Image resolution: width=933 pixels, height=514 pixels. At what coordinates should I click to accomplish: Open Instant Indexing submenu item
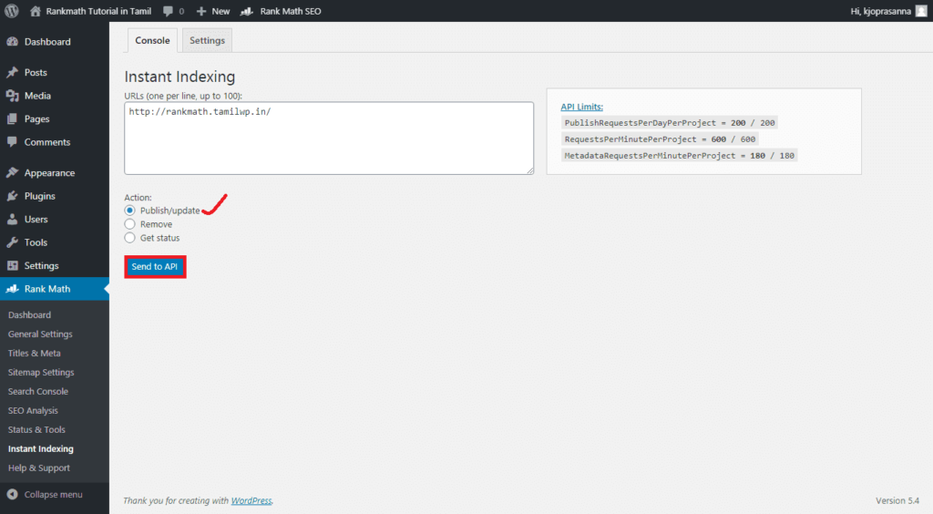pos(40,448)
